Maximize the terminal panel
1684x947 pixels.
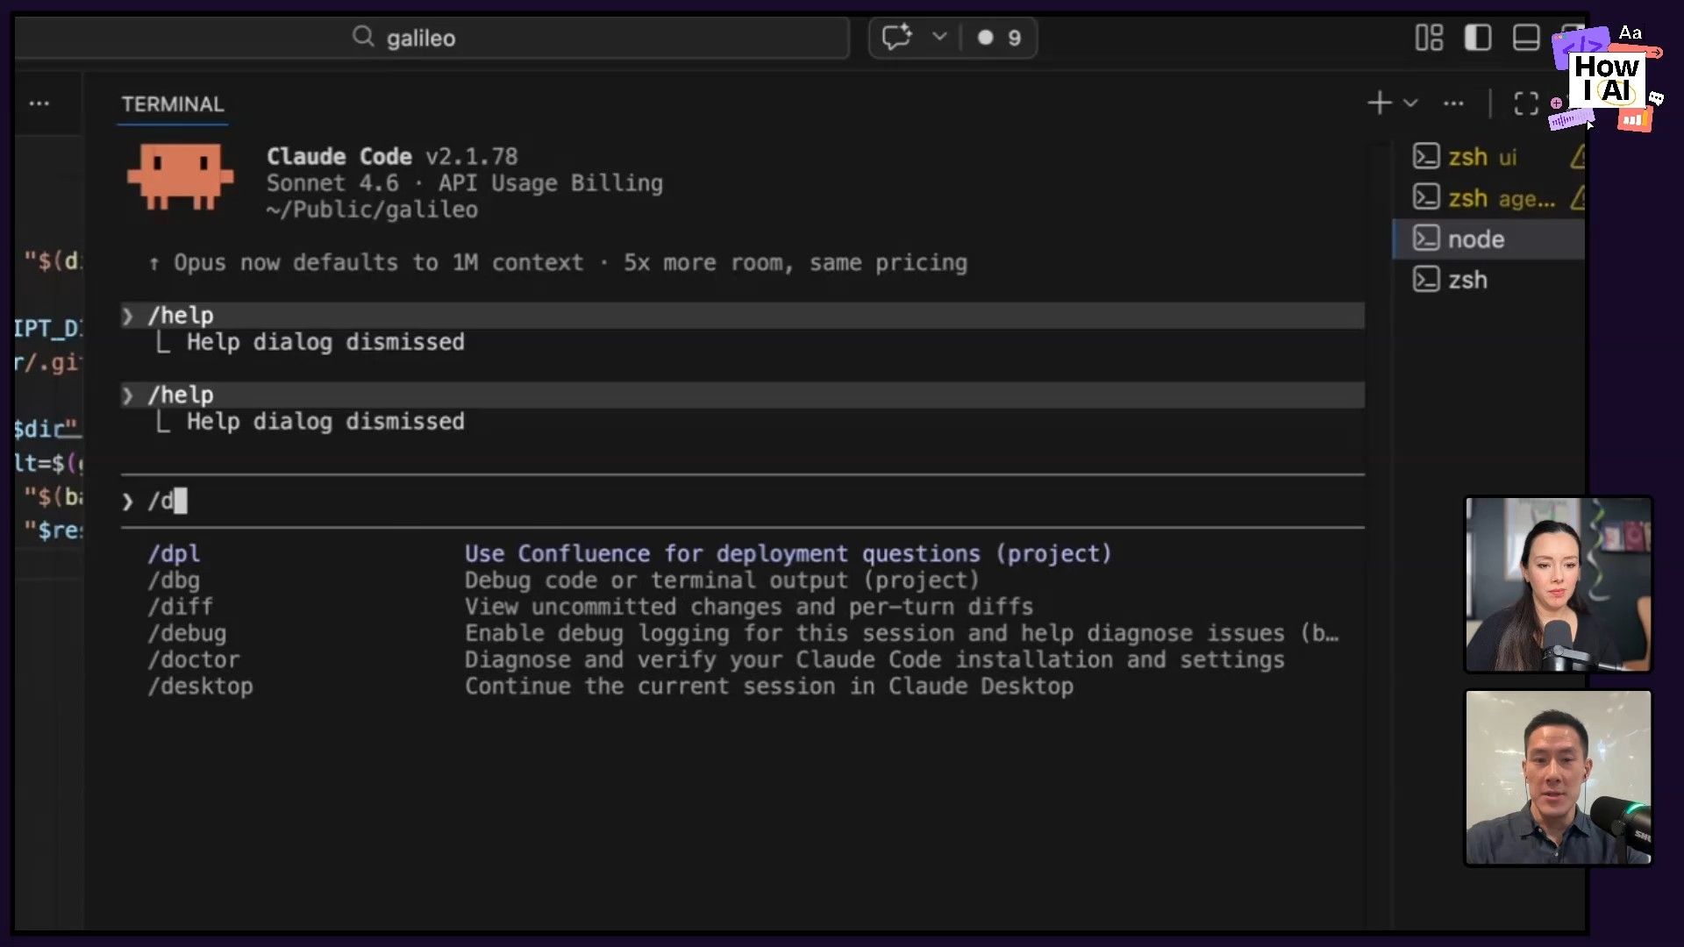[x=1526, y=103]
